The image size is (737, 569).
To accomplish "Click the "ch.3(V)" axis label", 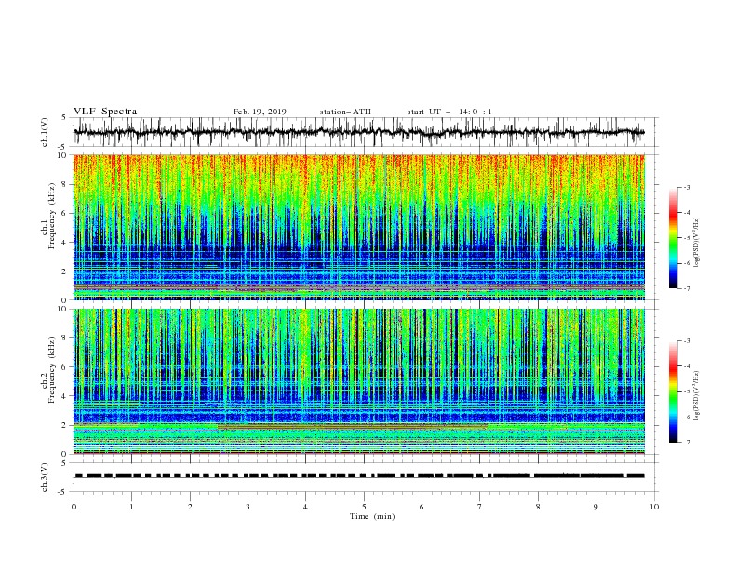I will [45, 477].
